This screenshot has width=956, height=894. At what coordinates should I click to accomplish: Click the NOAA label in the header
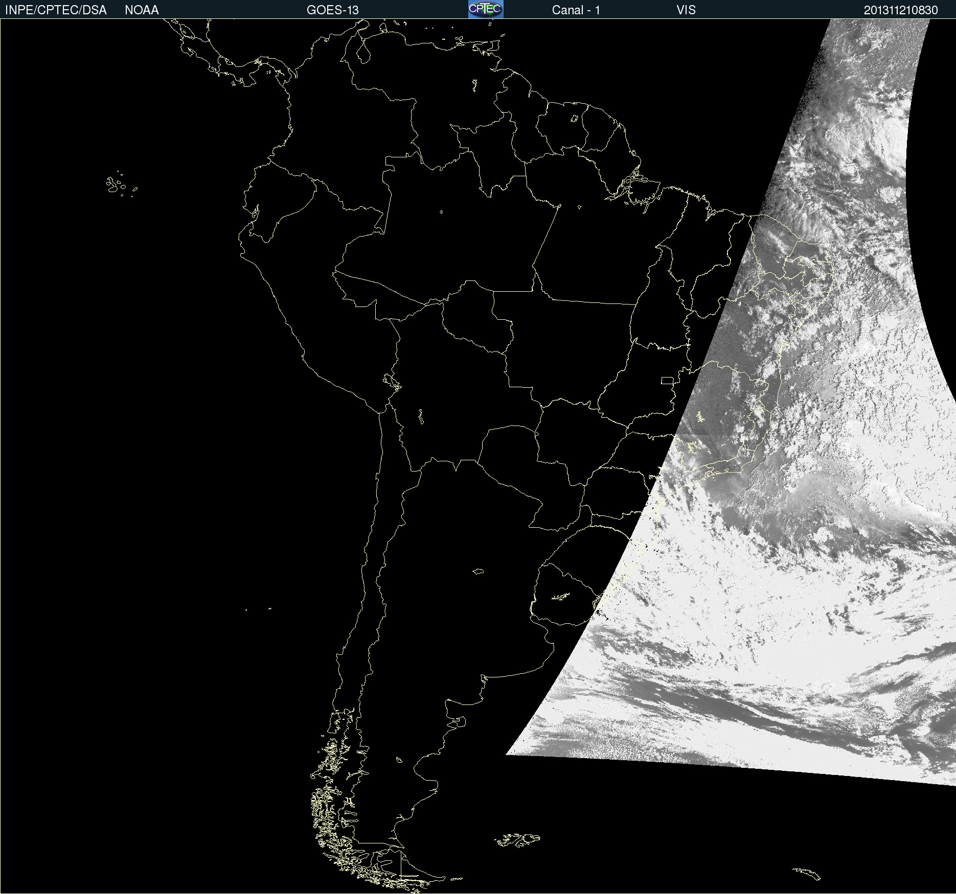click(x=142, y=10)
